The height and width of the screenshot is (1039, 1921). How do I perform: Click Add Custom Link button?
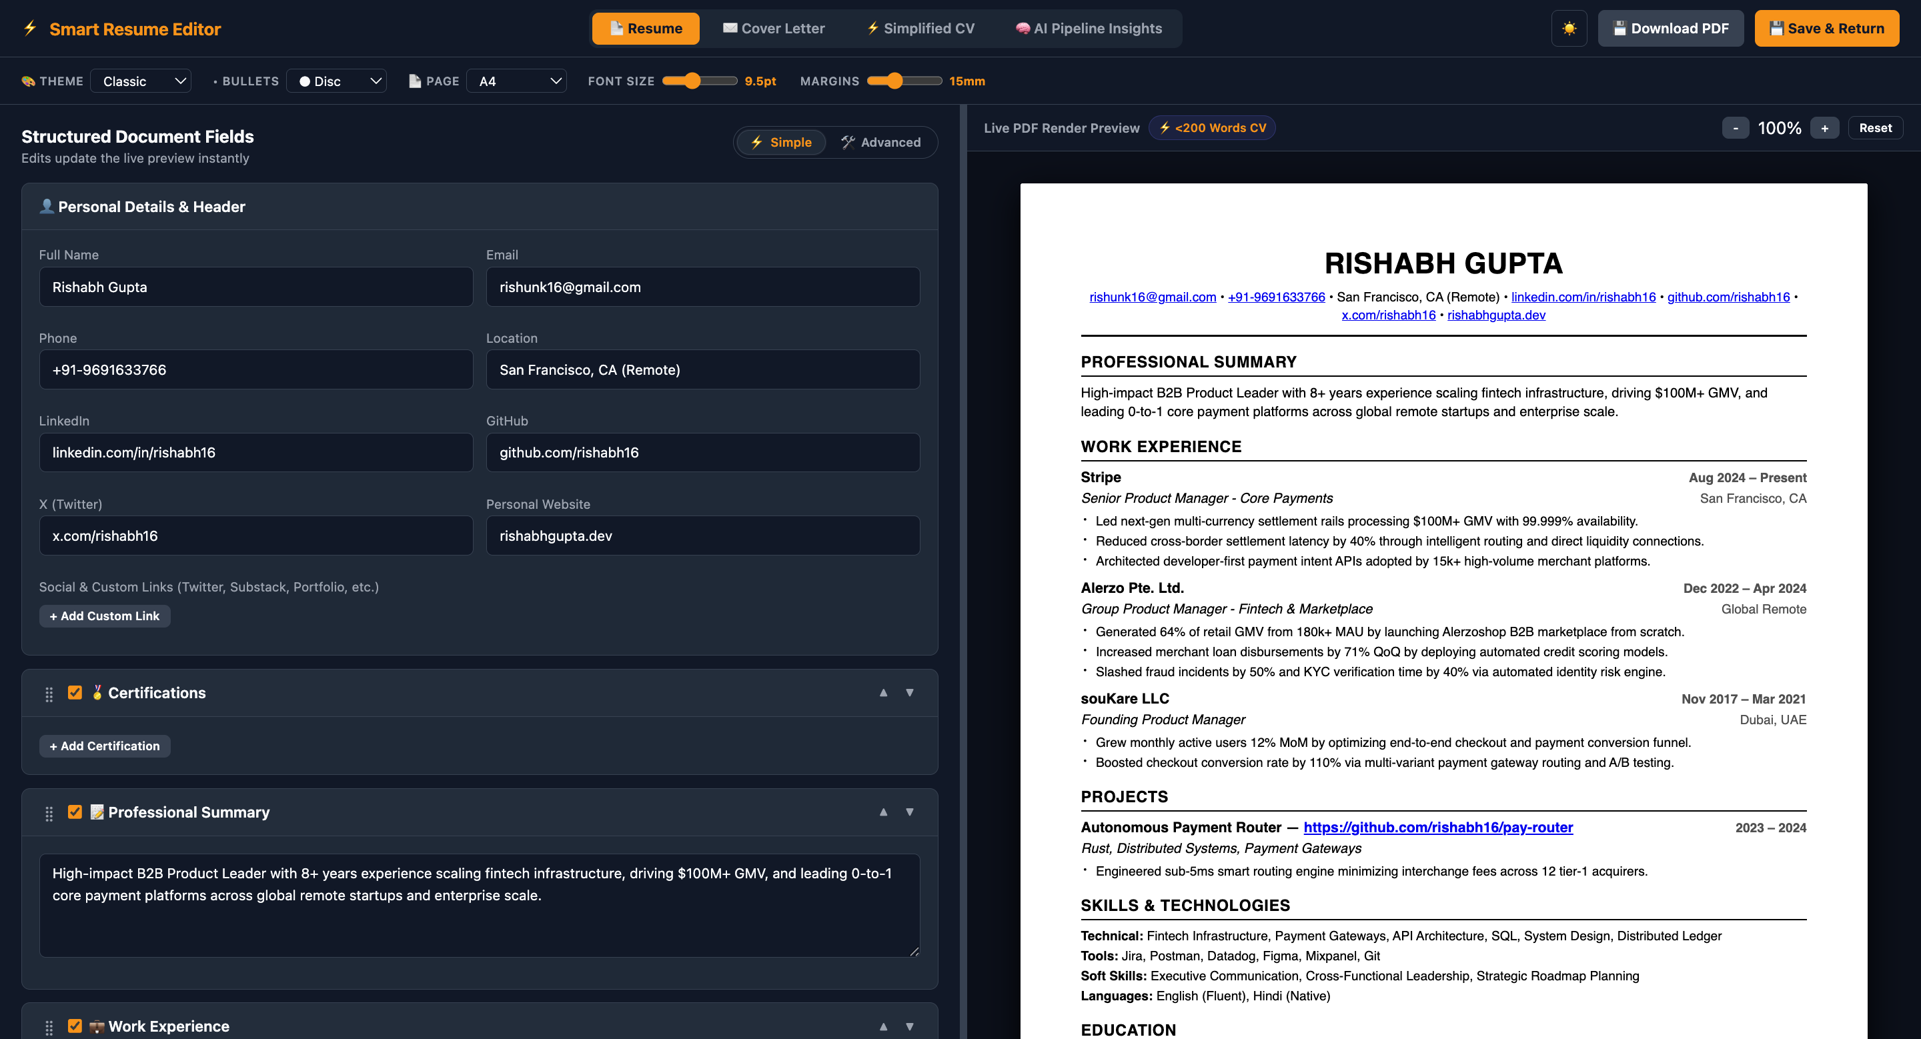point(105,616)
